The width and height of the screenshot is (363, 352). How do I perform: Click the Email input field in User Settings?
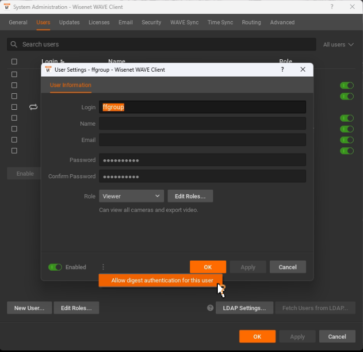tap(202, 140)
